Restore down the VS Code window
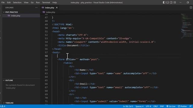Viewport: 193px width, 108px height. 188,2
